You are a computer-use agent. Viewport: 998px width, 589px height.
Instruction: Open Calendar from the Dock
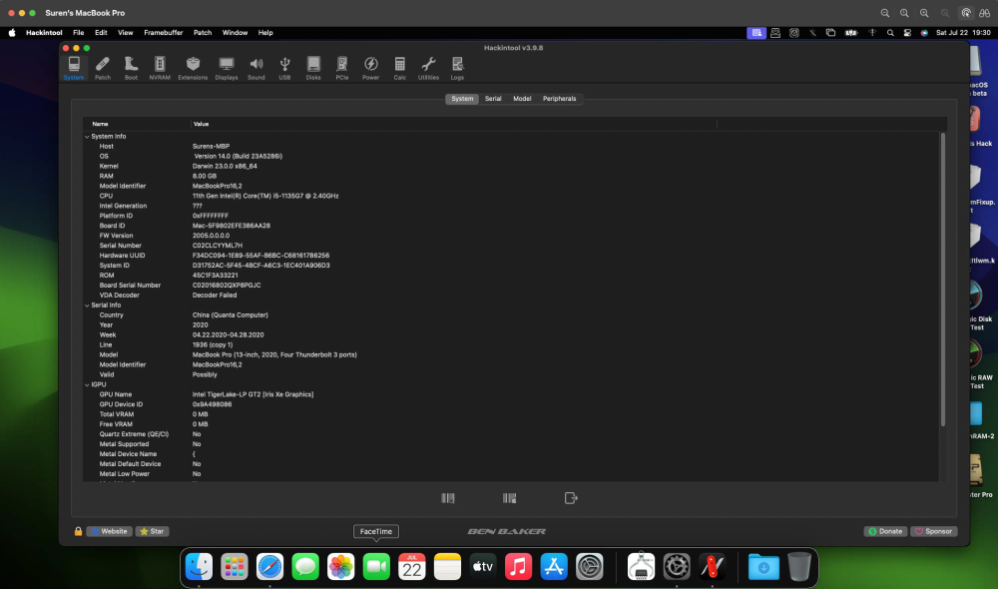tap(412, 566)
